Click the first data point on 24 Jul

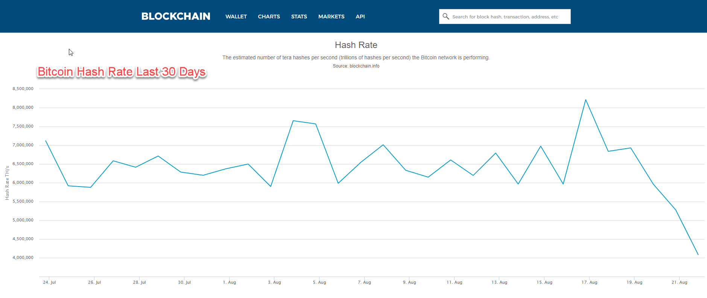[x=46, y=141]
